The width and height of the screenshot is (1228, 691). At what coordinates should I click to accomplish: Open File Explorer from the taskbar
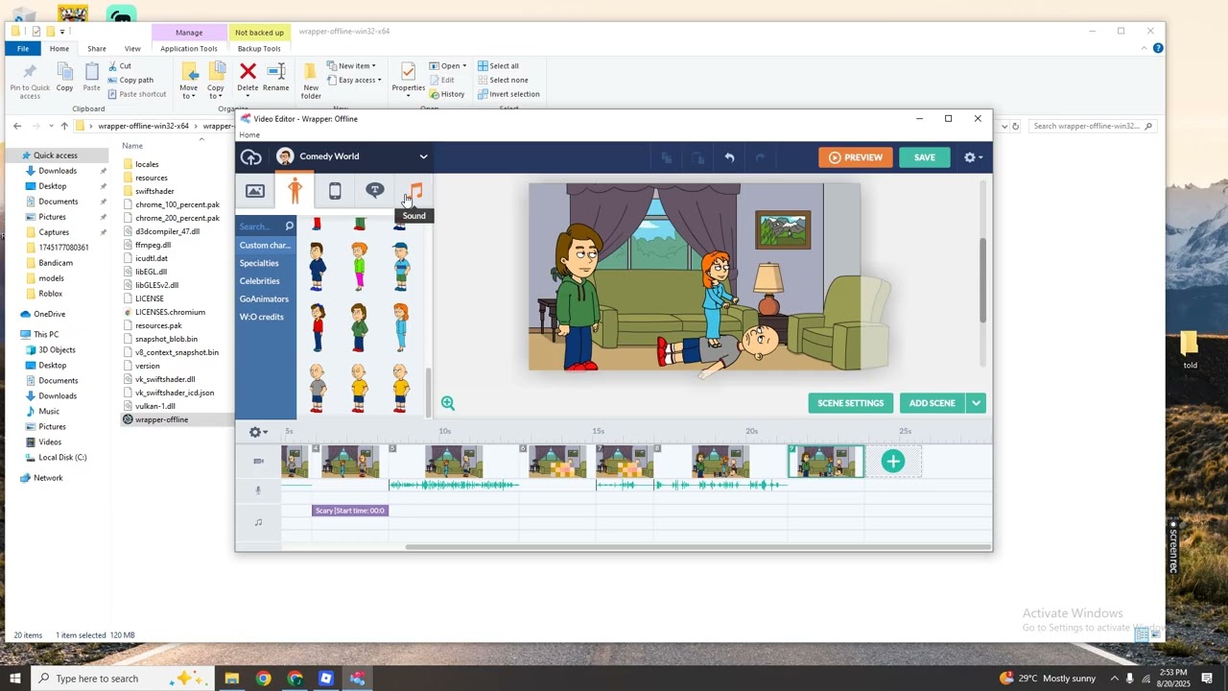pyautogui.click(x=231, y=679)
